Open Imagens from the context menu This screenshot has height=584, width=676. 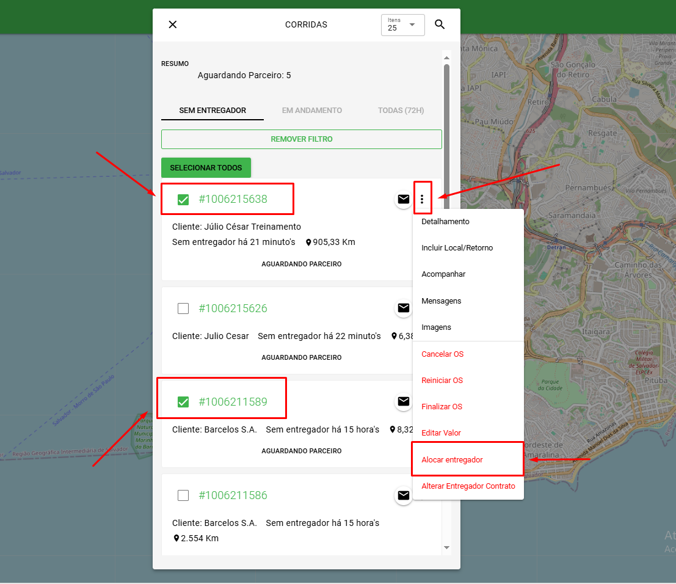tap(468, 327)
